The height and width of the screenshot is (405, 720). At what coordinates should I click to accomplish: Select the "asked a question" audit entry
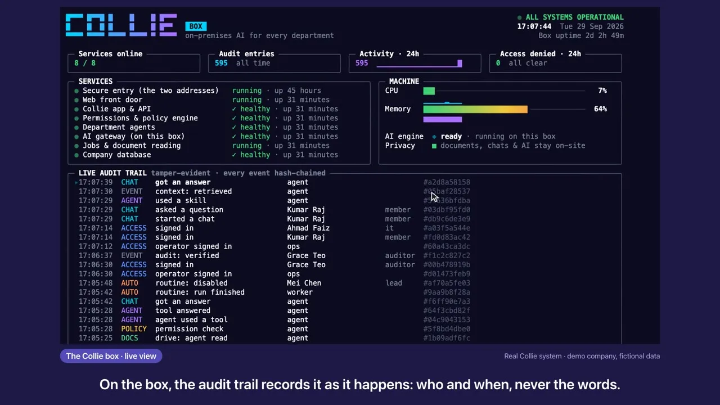click(189, 210)
